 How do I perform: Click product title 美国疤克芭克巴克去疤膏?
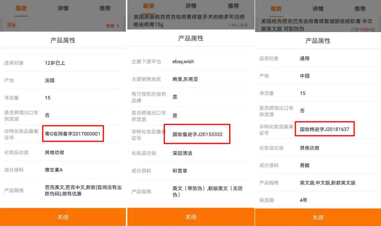point(316,25)
